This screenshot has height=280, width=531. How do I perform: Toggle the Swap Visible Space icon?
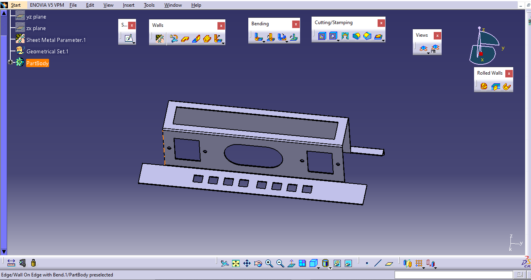click(348, 263)
